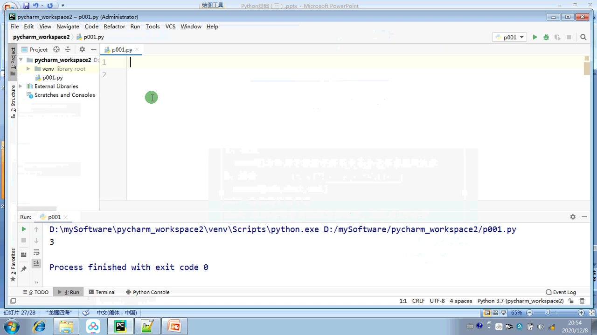Toggle tool window bars icon bottom-left
This screenshot has width=597, height=335.
point(13,301)
